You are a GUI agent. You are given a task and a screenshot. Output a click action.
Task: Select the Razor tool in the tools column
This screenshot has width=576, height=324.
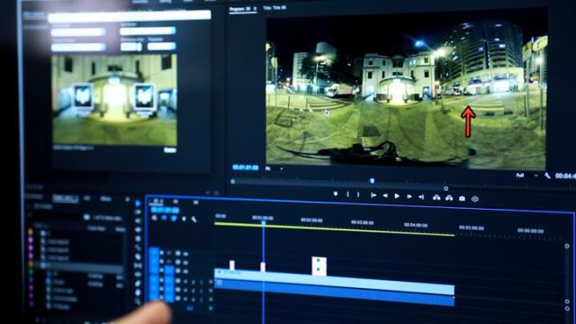(138, 247)
